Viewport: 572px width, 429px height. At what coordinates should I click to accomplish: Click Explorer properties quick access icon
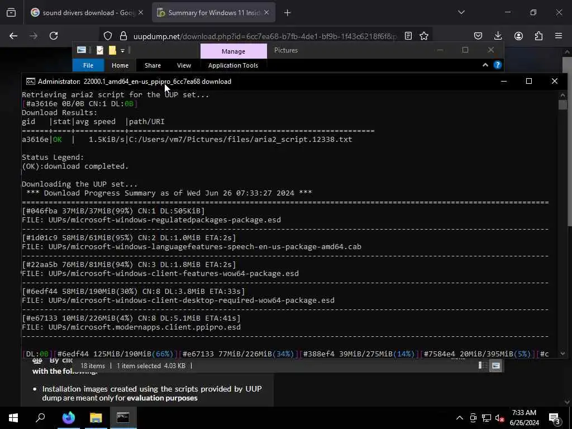coord(99,50)
